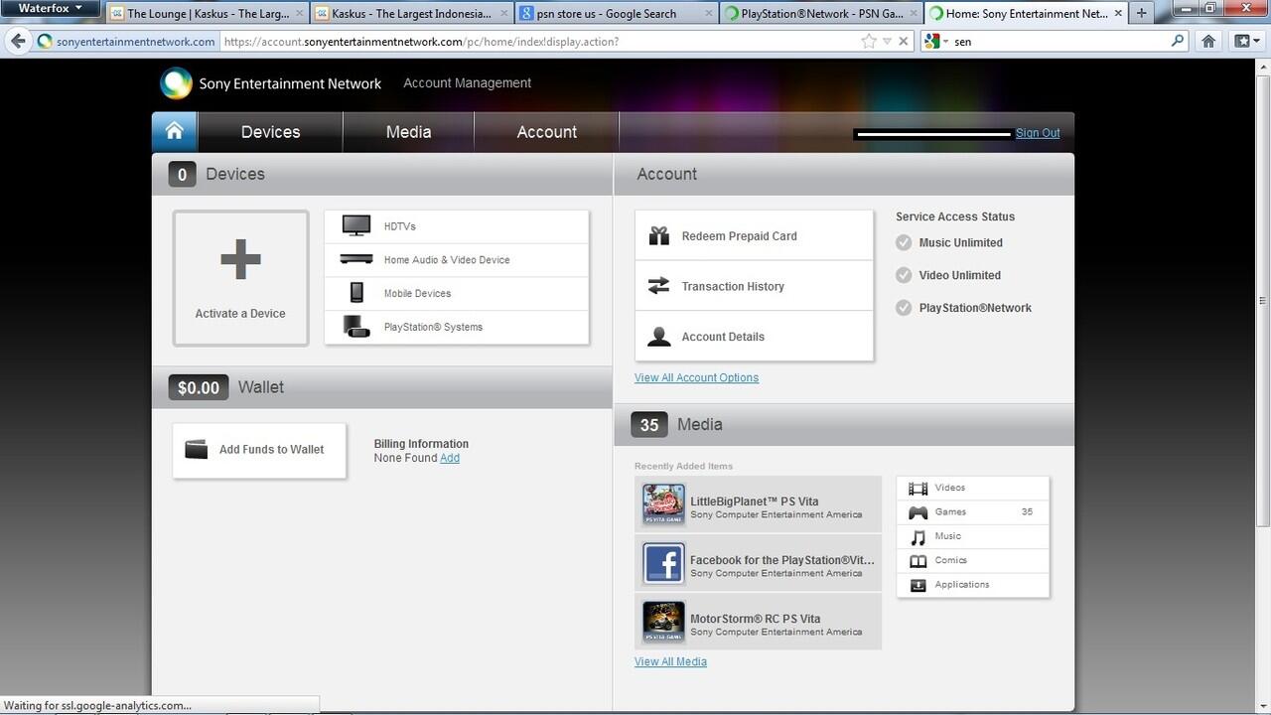This screenshot has width=1271, height=715.
Task: Open a new browser tab with plus
Action: click(1141, 13)
